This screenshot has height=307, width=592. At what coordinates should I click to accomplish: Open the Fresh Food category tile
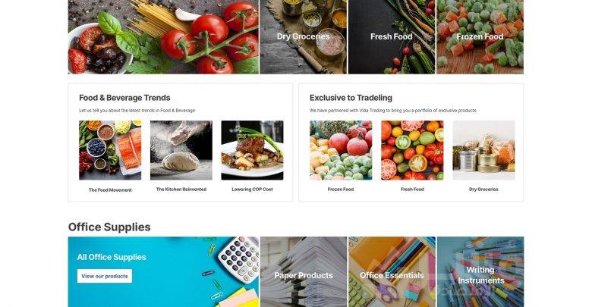tap(392, 36)
